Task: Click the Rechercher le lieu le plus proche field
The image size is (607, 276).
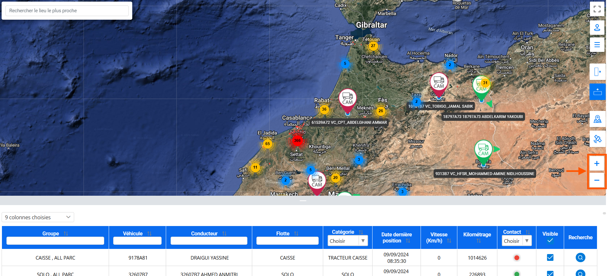Action: [67, 11]
